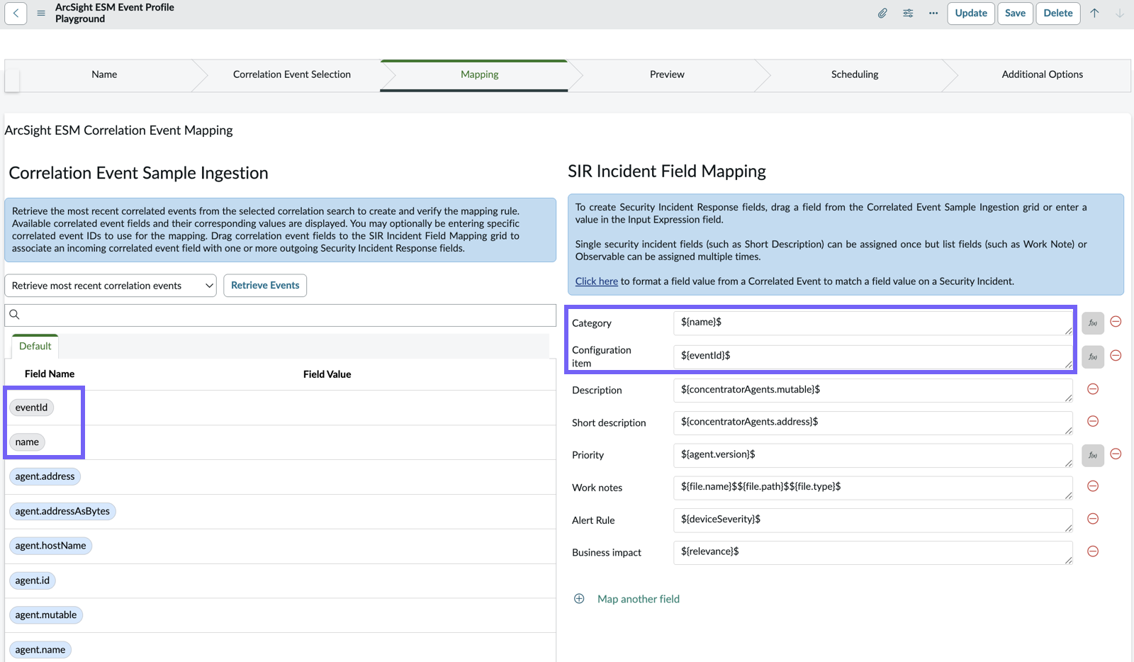
Task: Remove the Configuration item mapping row
Action: (x=1116, y=355)
